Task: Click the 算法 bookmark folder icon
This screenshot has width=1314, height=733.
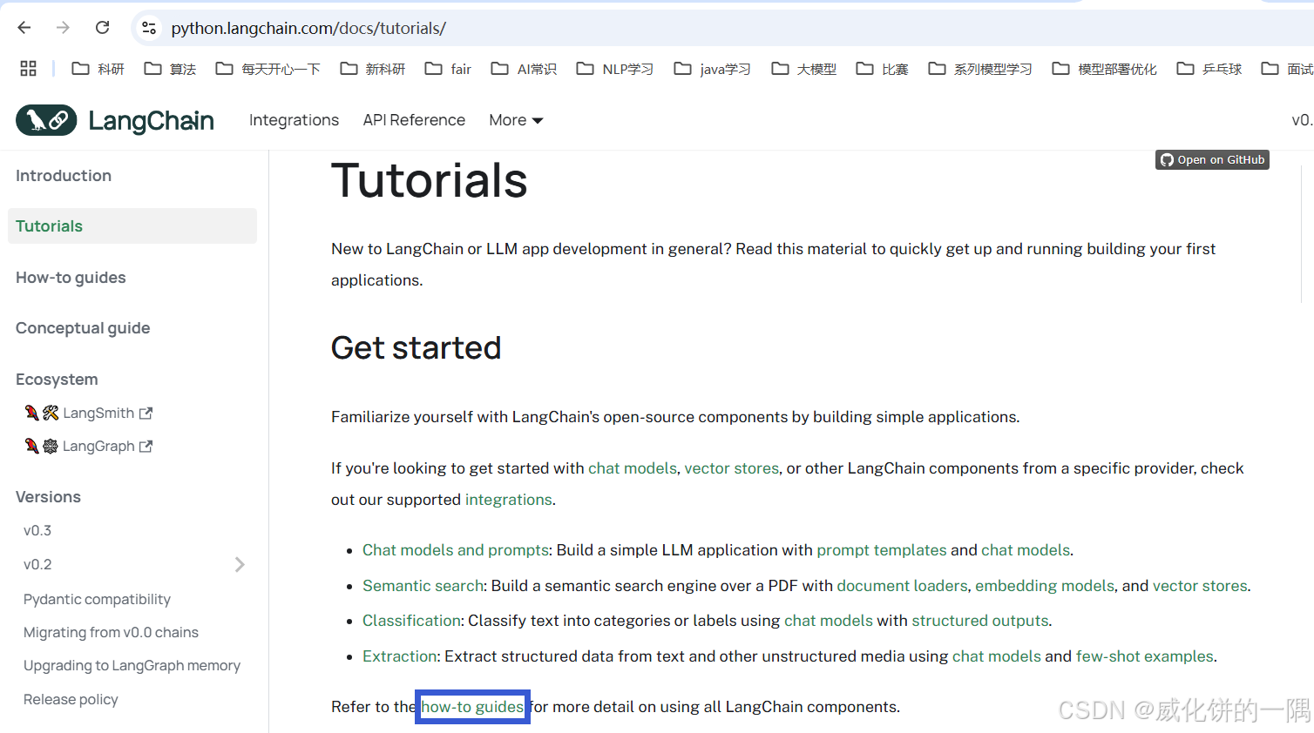Action: pyautogui.click(x=152, y=69)
